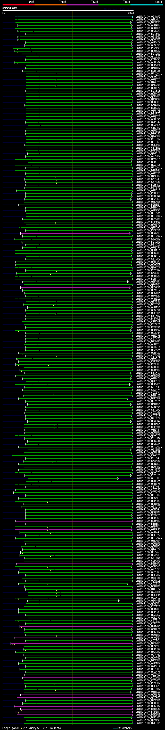Open hit UniRef100_P93551
The width and height of the screenshot is (165, 730).
(x=148, y=230)
